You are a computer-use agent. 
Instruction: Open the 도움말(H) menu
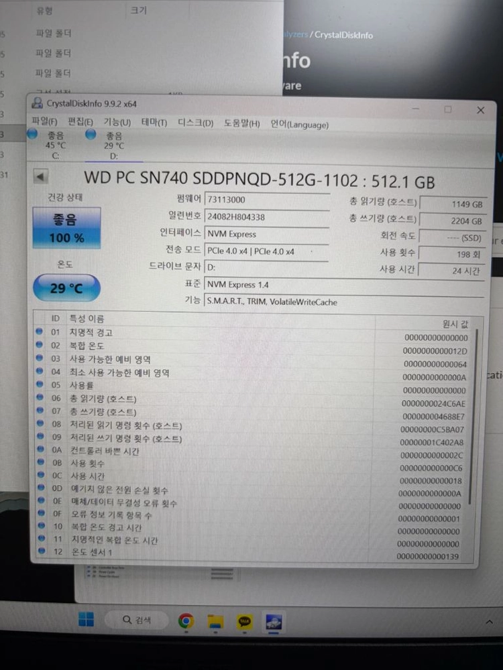point(241,123)
